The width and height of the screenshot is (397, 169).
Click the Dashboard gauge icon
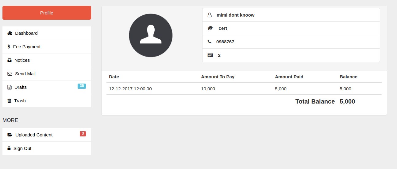pos(10,33)
